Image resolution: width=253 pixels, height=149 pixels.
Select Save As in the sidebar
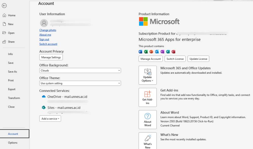(12, 72)
